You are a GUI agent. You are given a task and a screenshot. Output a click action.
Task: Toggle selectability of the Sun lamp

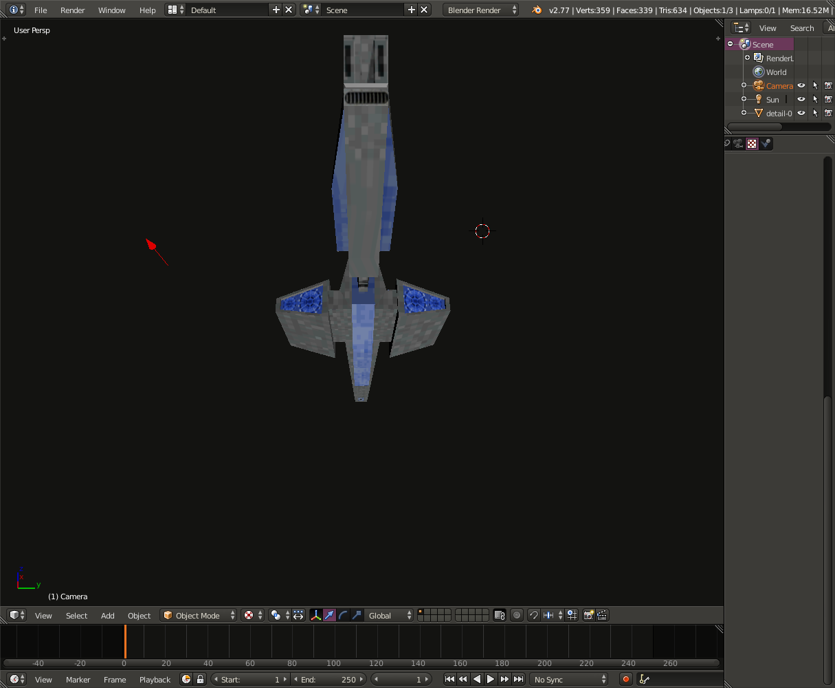click(x=815, y=100)
